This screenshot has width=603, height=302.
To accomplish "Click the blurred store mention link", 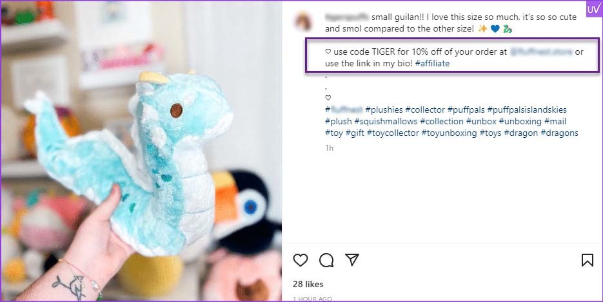I will (541, 52).
